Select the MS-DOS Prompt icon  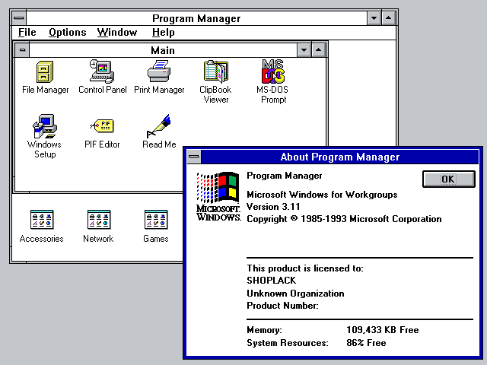point(272,81)
